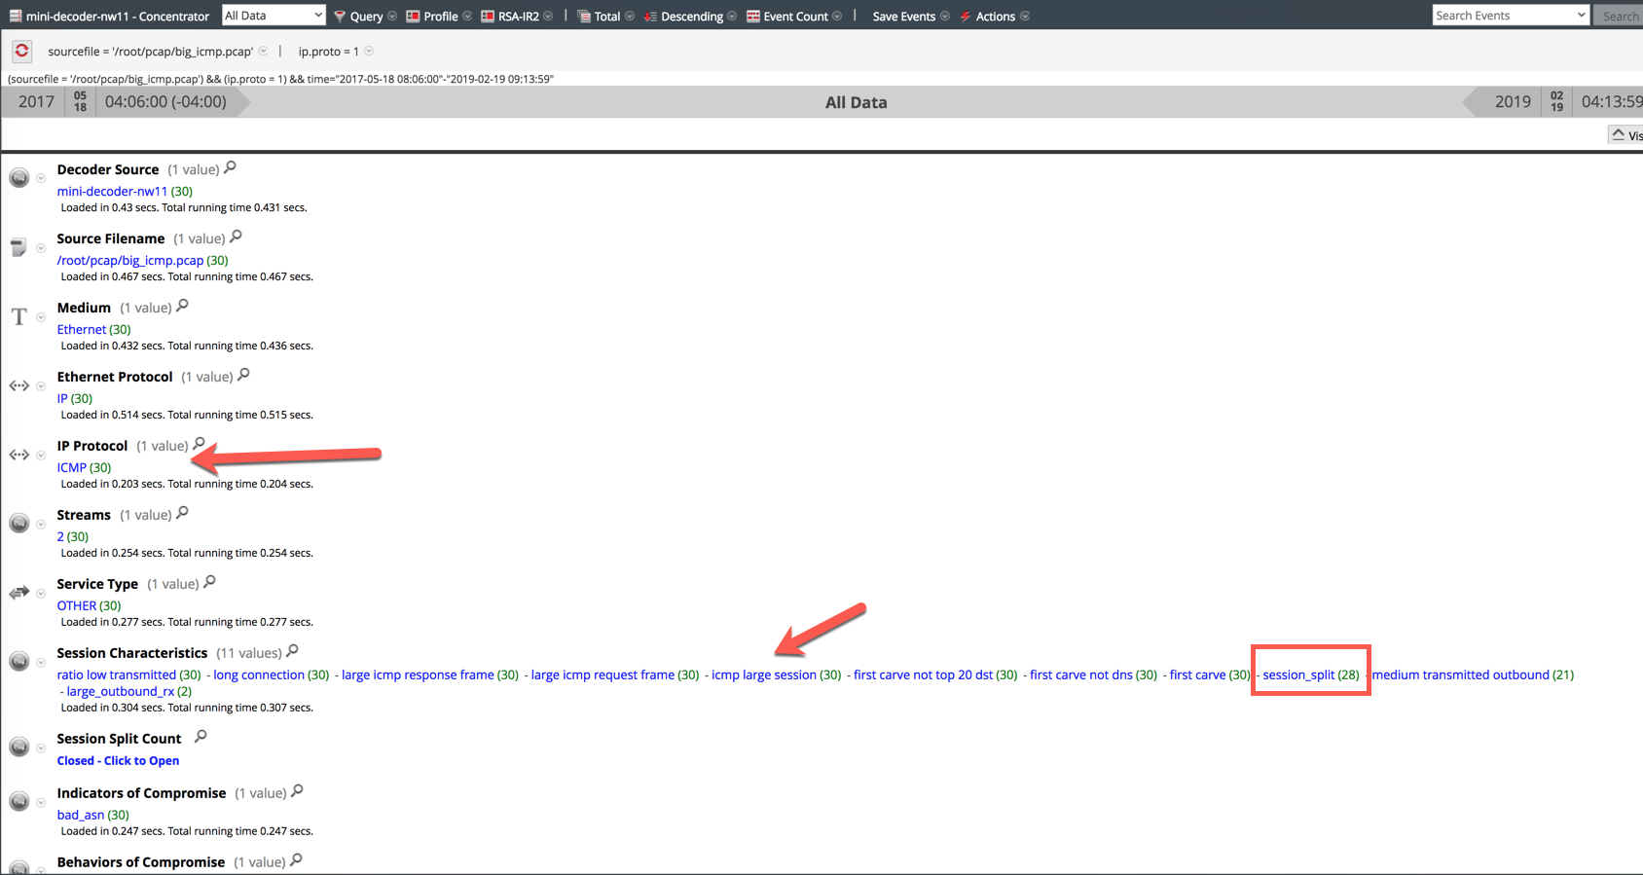This screenshot has height=875, width=1643.
Task: Click the session_split meta value link
Action: click(x=1298, y=674)
